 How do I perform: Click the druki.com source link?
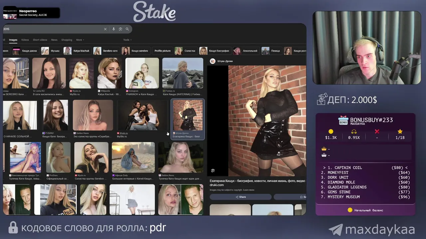pyautogui.click(x=217, y=185)
